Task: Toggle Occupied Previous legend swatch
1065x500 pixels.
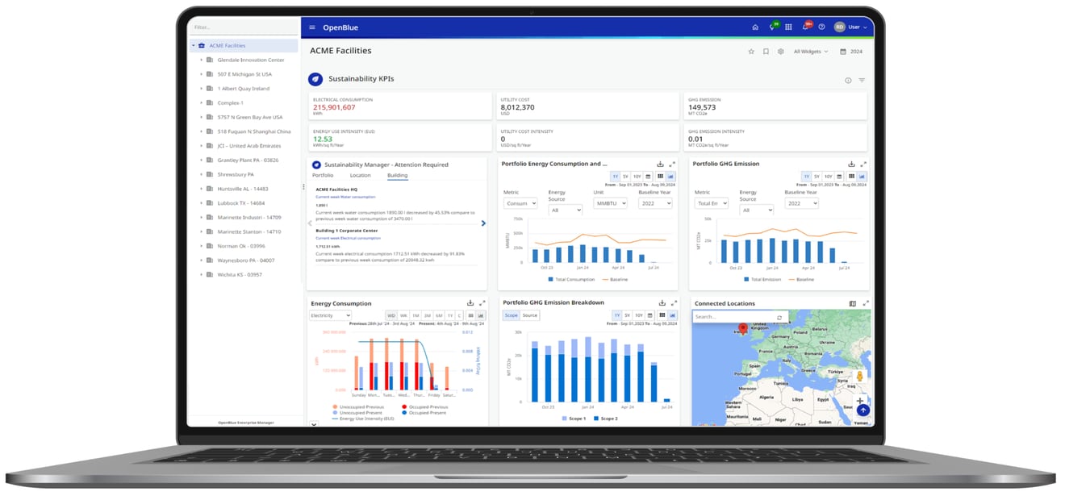Action: point(403,407)
